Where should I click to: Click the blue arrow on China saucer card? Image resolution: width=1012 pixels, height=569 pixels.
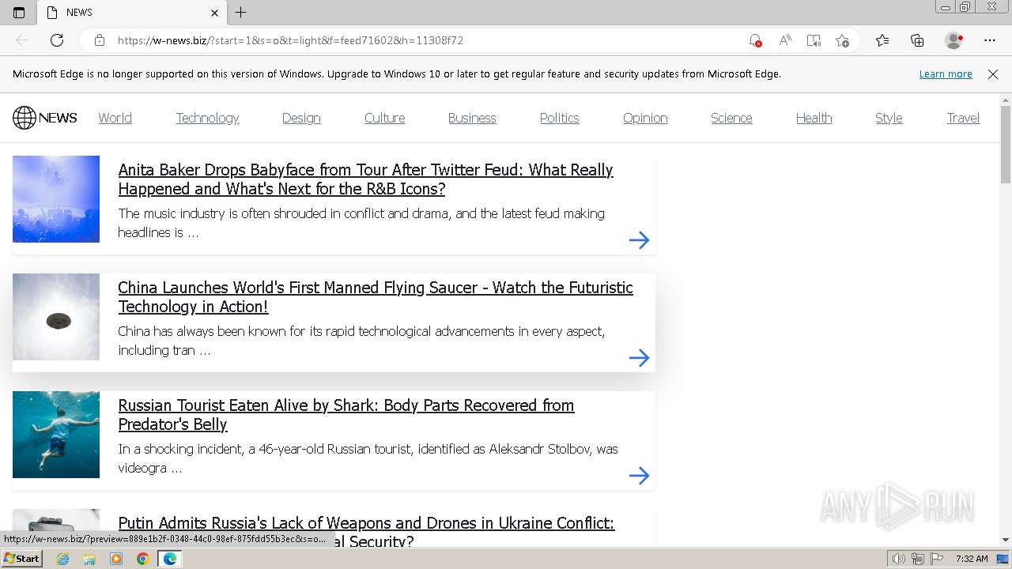639,358
